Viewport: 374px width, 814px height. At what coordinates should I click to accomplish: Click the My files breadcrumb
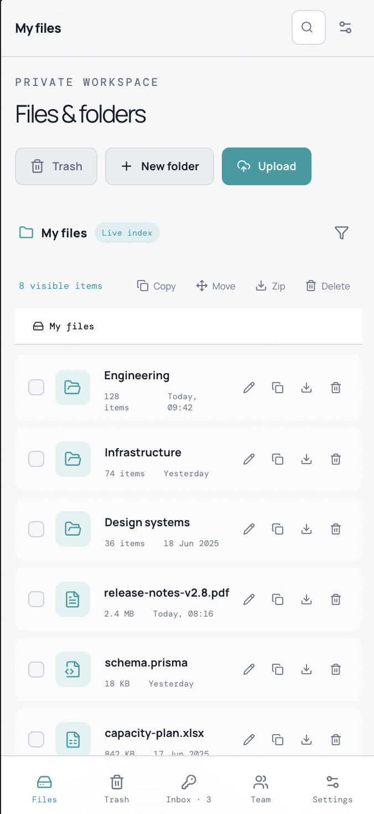click(x=64, y=327)
